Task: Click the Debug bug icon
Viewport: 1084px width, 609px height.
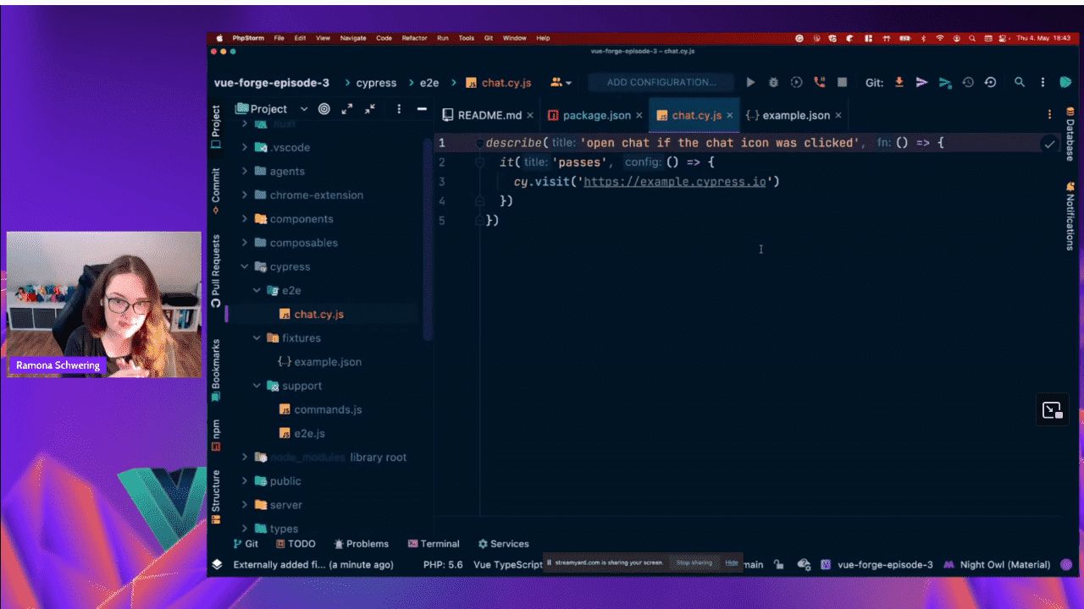Action: (773, 83)
